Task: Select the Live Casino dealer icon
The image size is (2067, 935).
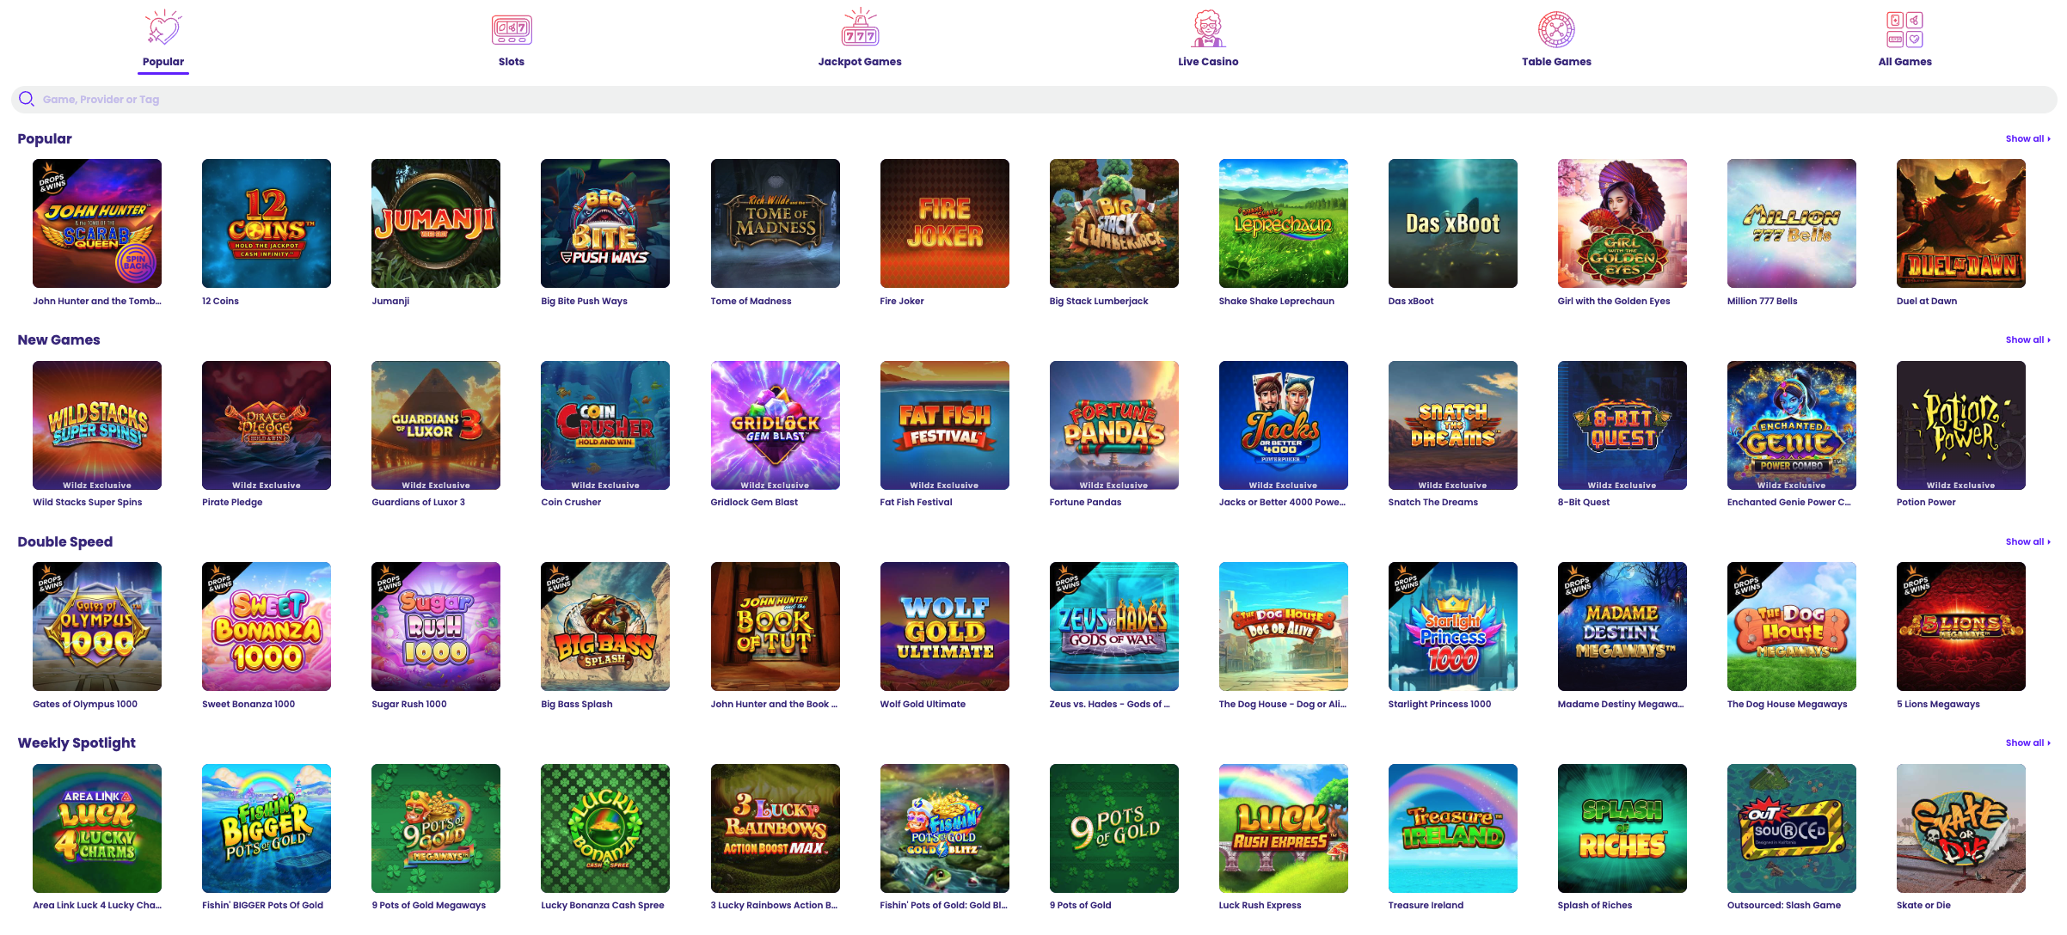Action: coord(1208,29)
